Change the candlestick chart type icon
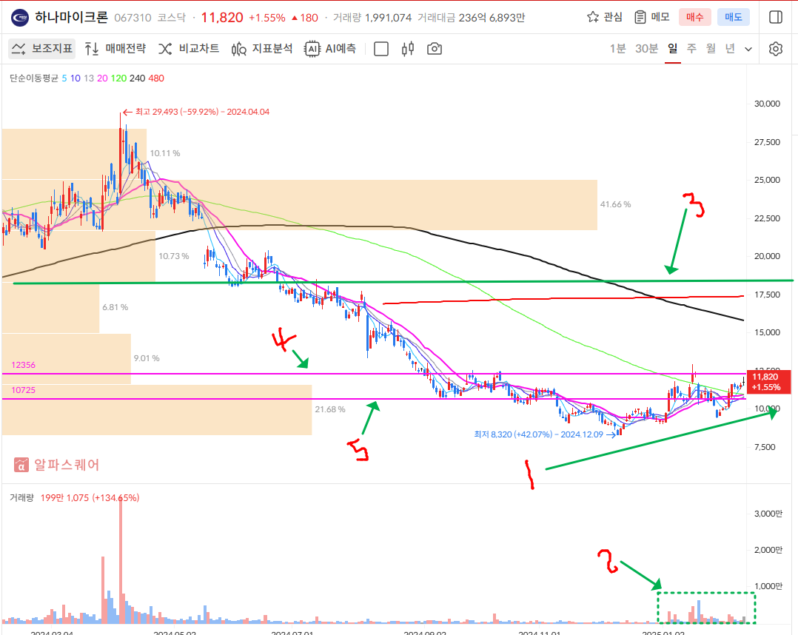 click(x=408, y=49)
